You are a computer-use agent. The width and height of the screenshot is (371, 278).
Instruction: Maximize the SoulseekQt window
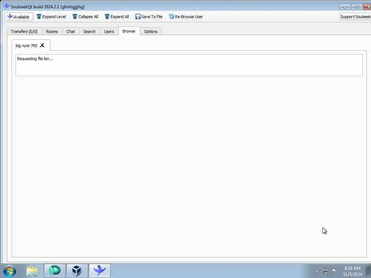357,7
